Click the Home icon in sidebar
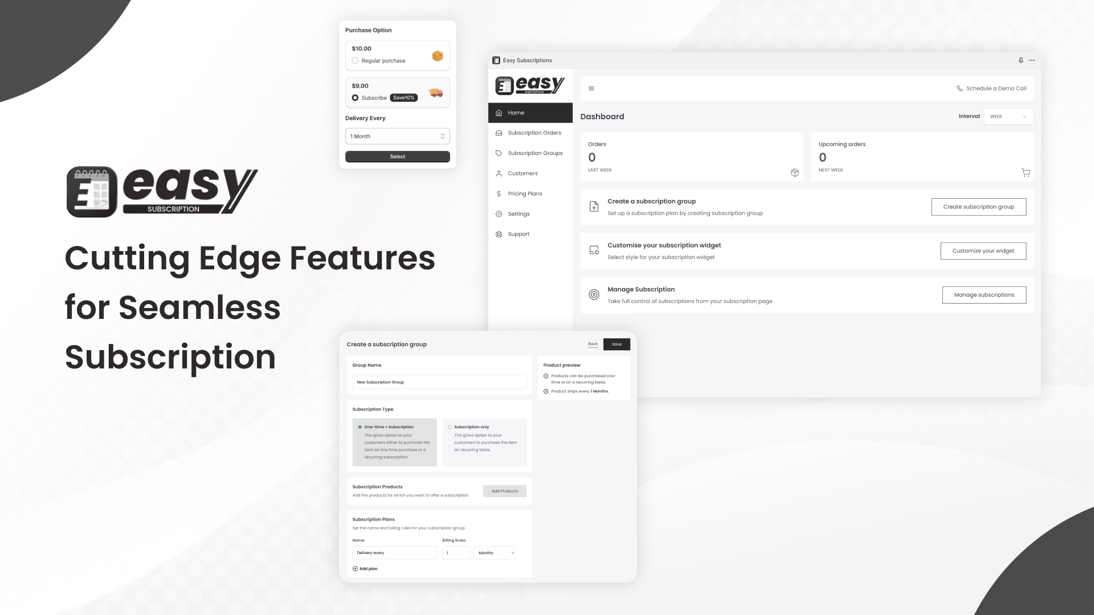The image size is (1094, 615). (x=499, y=113)
